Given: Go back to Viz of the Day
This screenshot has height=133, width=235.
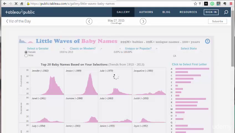Looking at the screenshot, I should (19, 21).
